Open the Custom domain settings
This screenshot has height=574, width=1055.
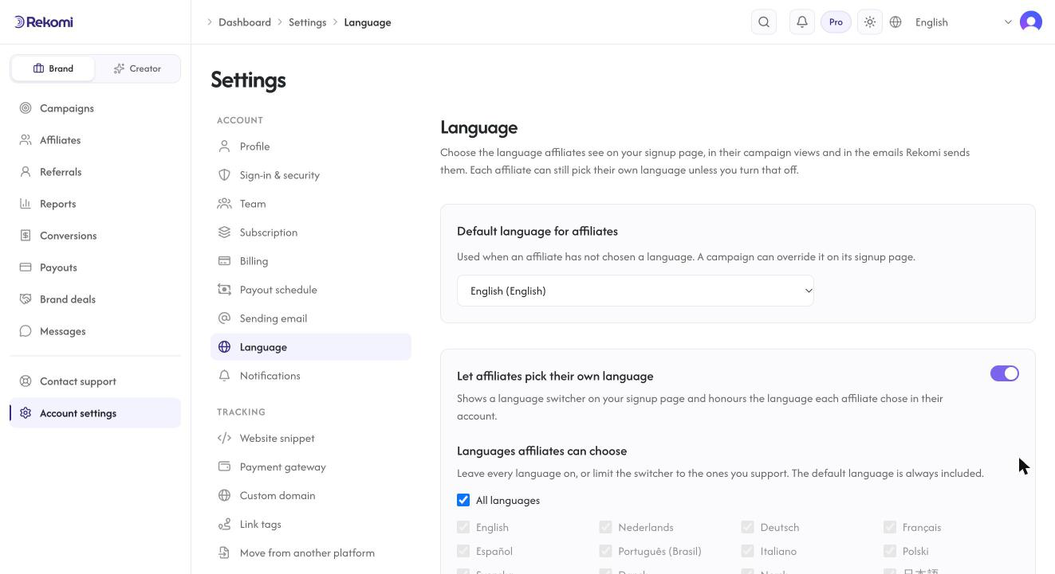[311, 495]
